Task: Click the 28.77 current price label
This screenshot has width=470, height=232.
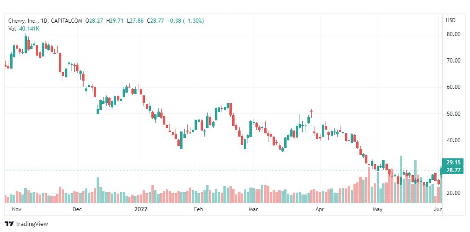Action: (453, 170)
